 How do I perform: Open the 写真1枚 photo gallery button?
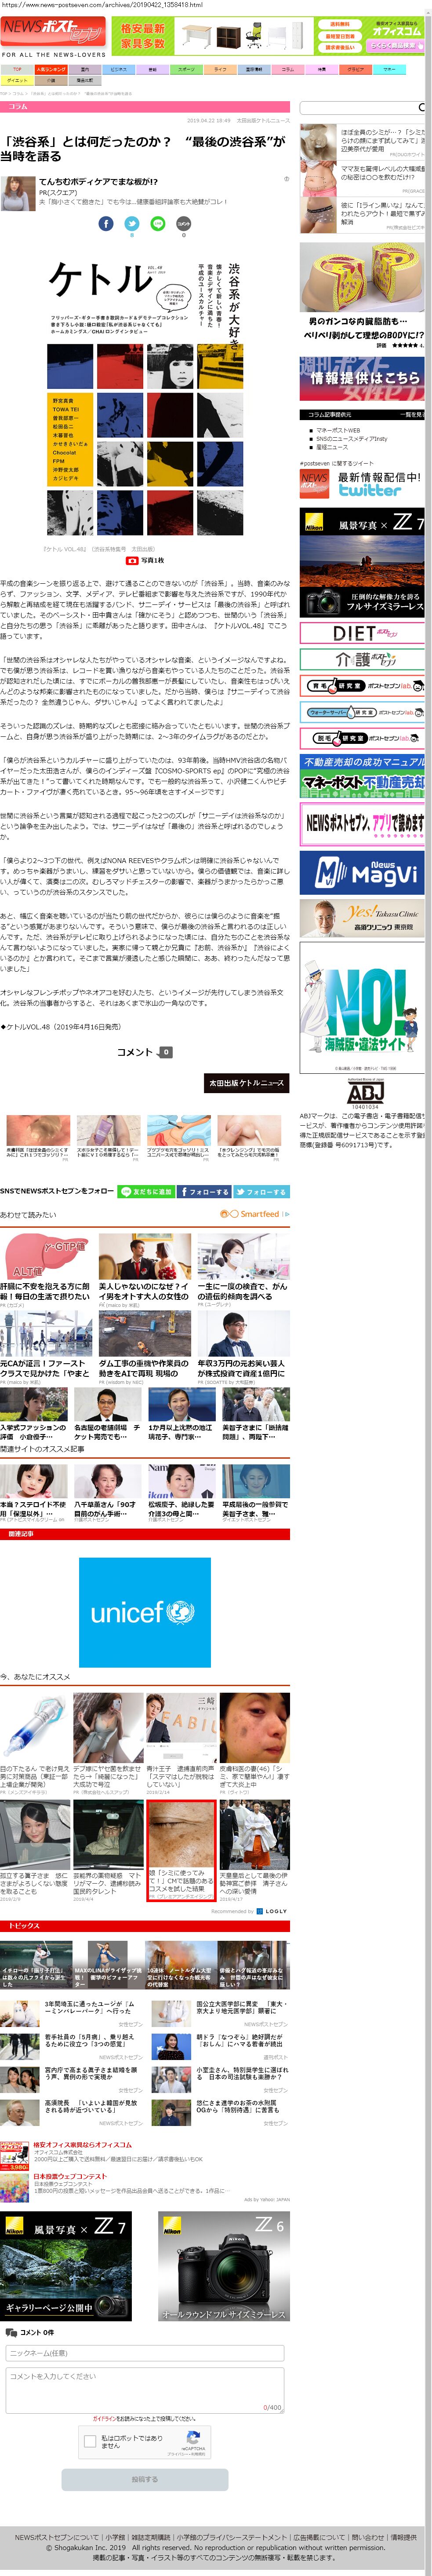145,561
